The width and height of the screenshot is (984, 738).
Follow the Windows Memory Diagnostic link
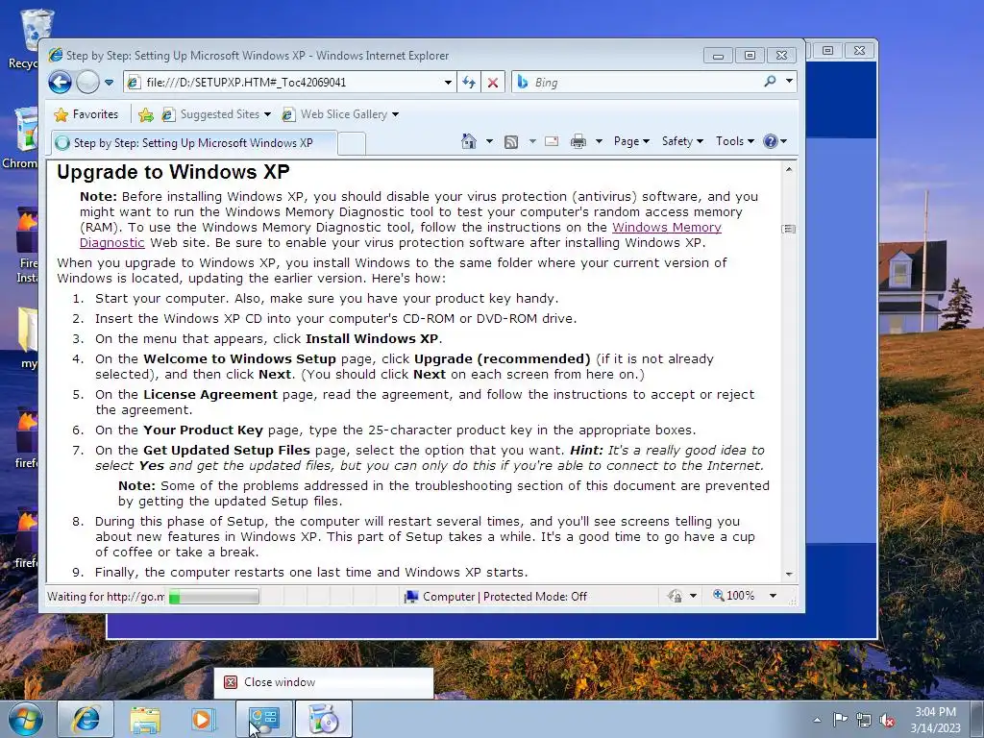pos(667,227)
